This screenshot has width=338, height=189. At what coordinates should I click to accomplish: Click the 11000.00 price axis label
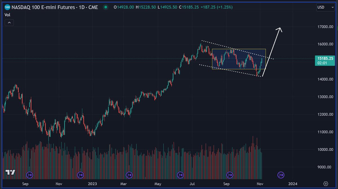click(x=325, y=132)
